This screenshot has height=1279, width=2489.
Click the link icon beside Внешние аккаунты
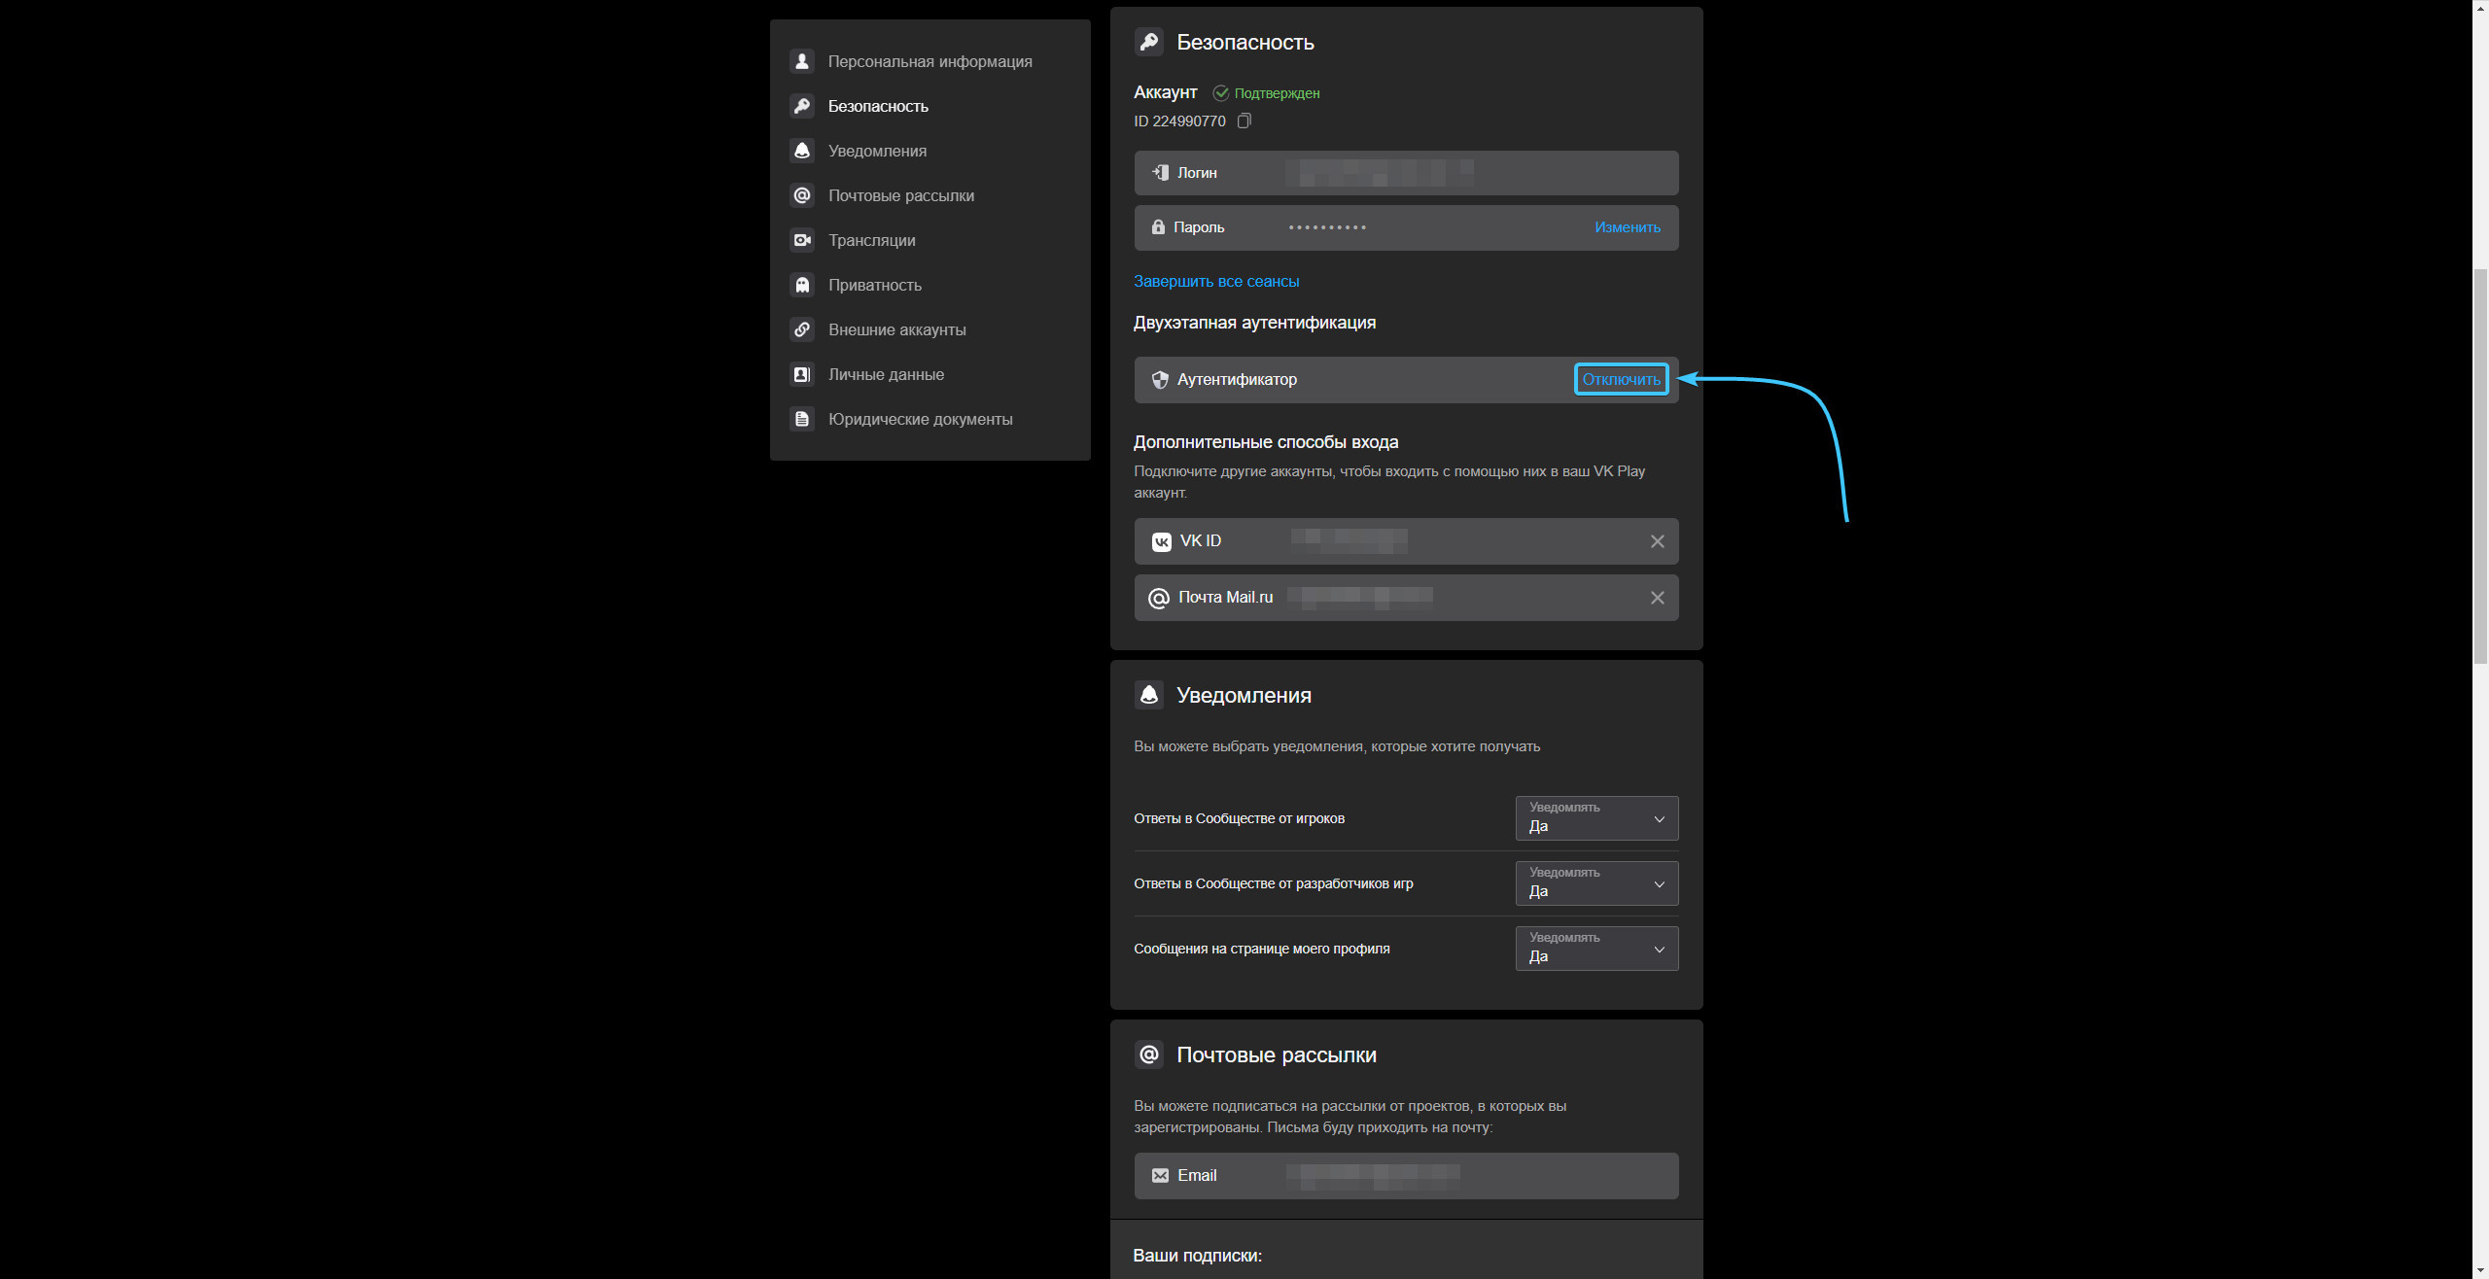click(x=802, y=329)
